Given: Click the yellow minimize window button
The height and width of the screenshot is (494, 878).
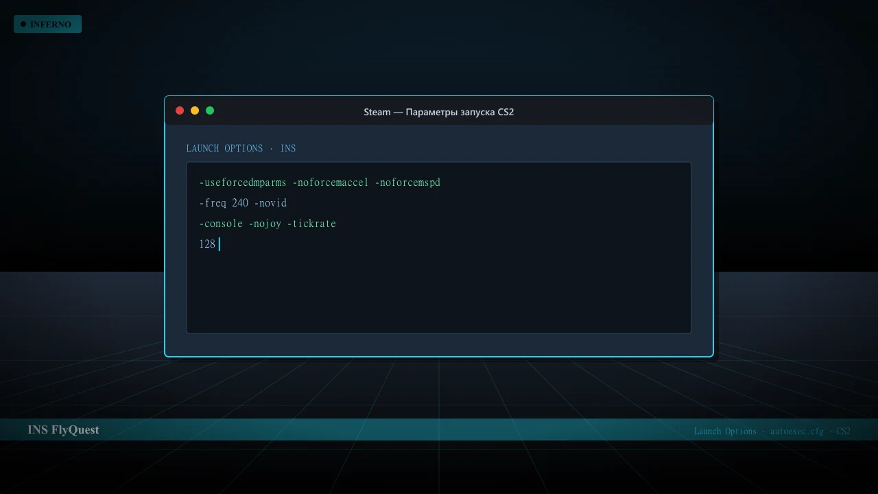Looking at the screenshot, I should tap(195, 110).
